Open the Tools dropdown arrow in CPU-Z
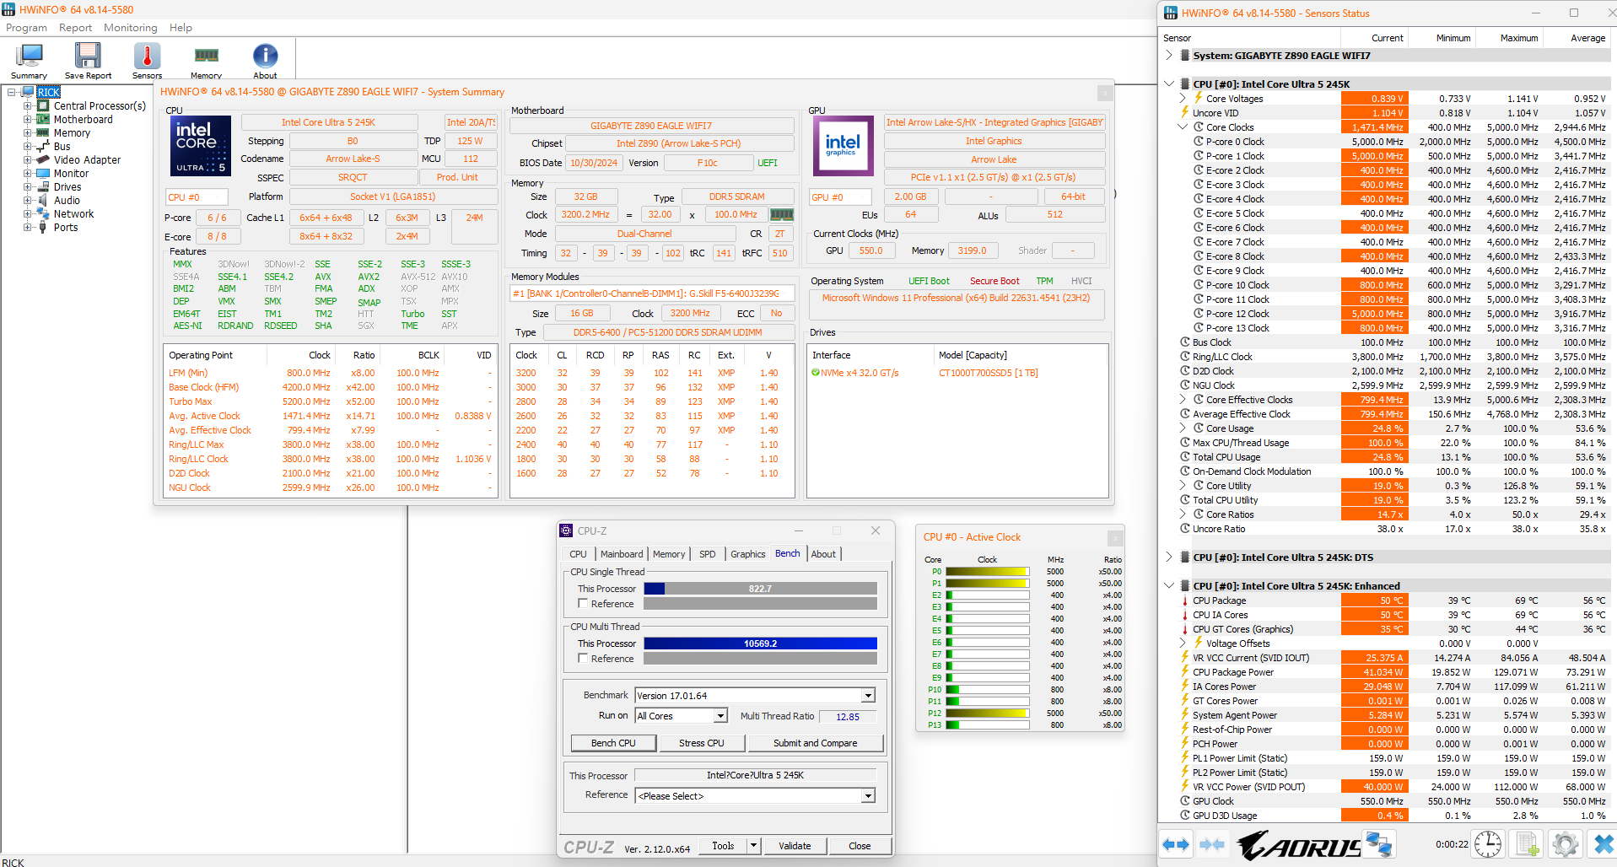The image size is (1617, 867). coord(753,846)
